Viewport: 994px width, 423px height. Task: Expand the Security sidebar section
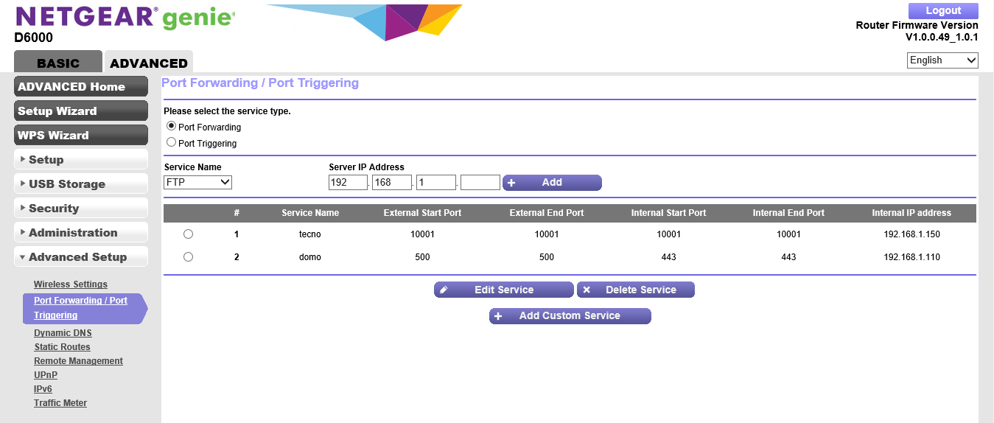coord(81,209)
